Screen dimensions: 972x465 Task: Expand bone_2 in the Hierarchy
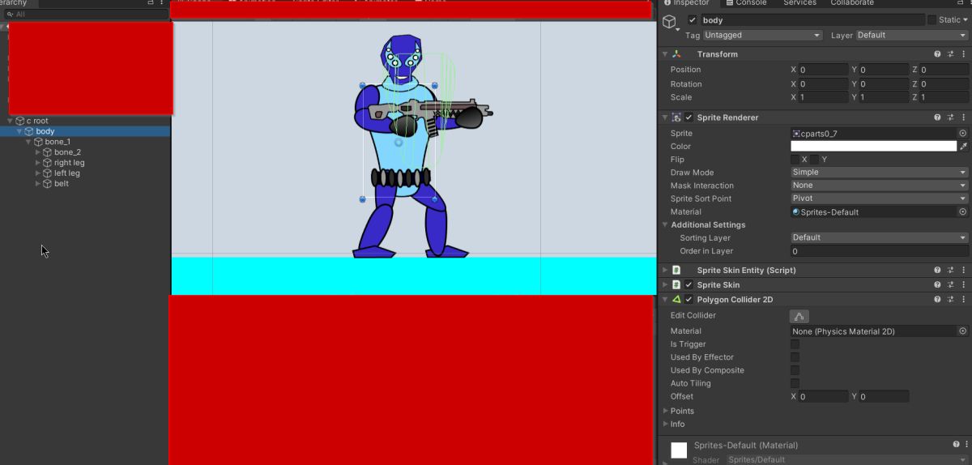coord(38,152)
